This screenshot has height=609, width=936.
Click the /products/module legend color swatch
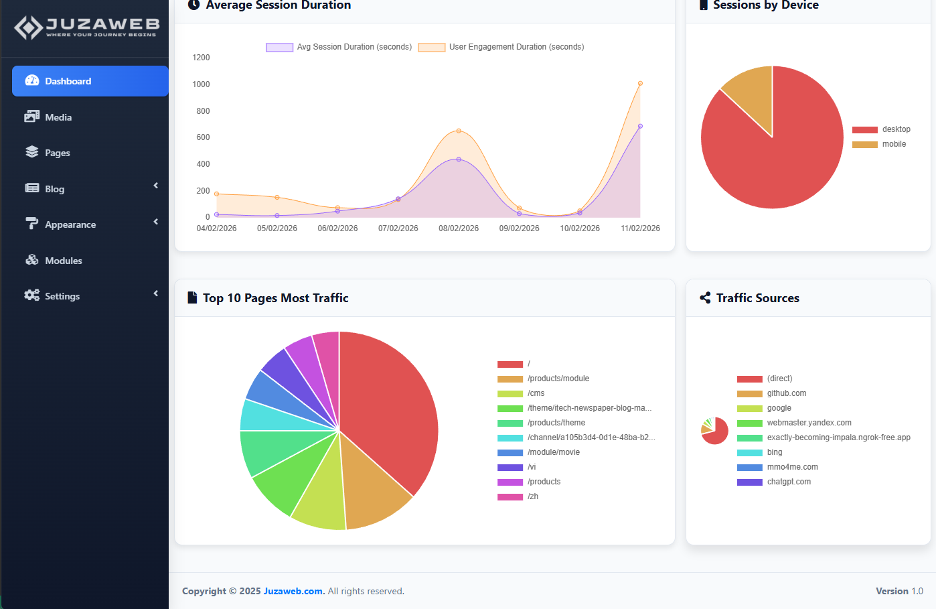[510, 379]
